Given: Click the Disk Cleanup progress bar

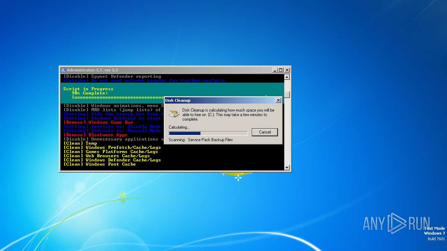Looking at the screenshot, I should point(208,133).
